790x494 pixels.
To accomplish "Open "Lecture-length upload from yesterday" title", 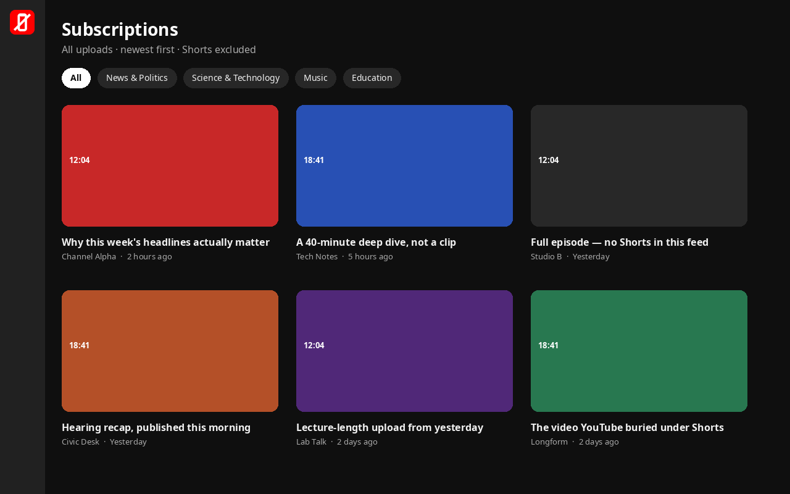I will tap(389, 427).
